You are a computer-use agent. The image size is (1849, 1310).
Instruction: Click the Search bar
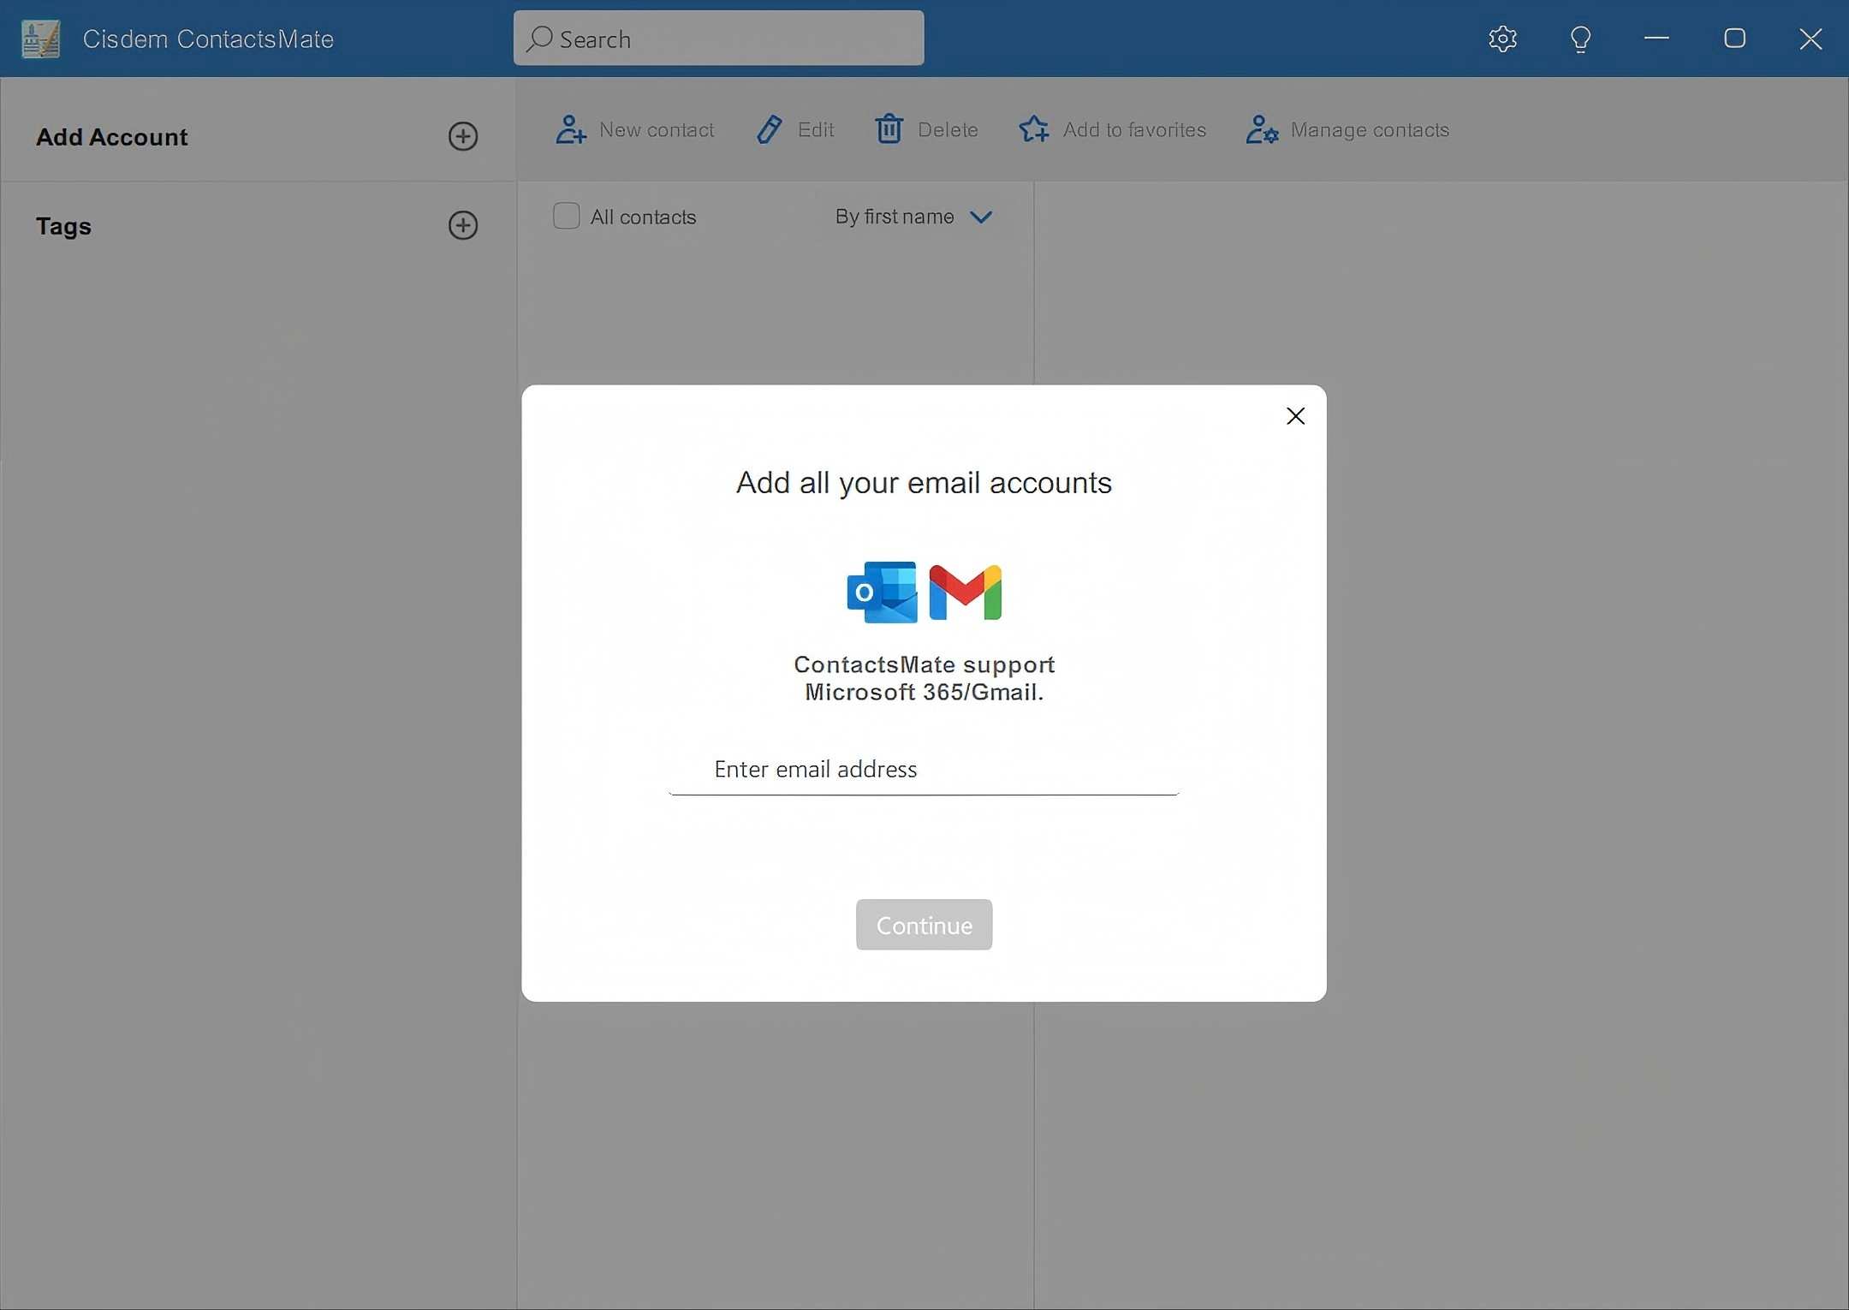click(x=719, y=39)
